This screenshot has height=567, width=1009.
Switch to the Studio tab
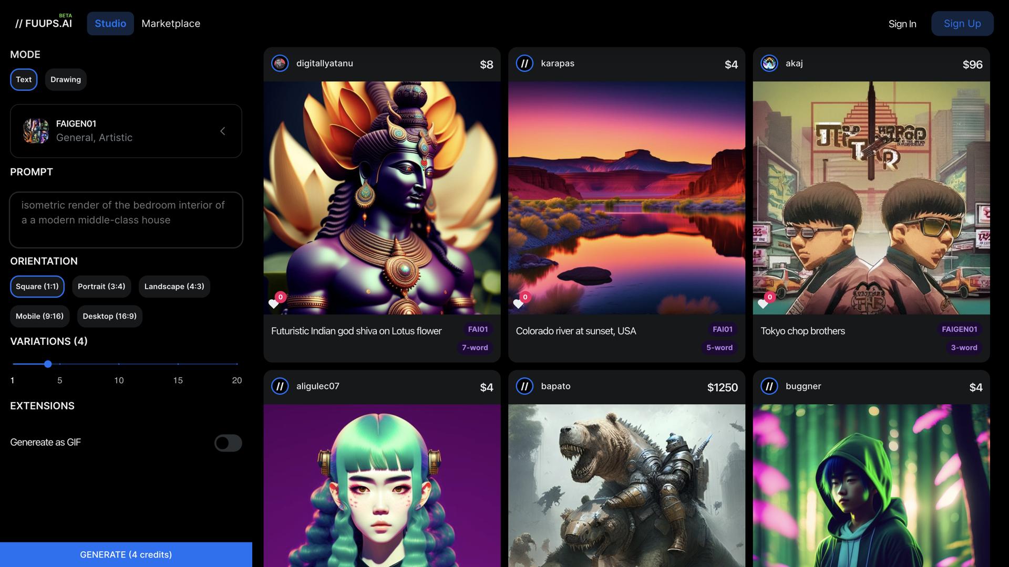click(110, 24)
